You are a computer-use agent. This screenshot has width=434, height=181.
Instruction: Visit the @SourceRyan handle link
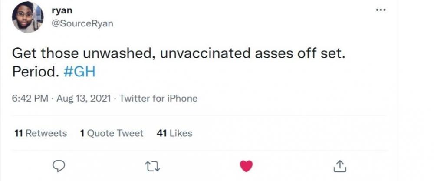[x=82, y=23]
